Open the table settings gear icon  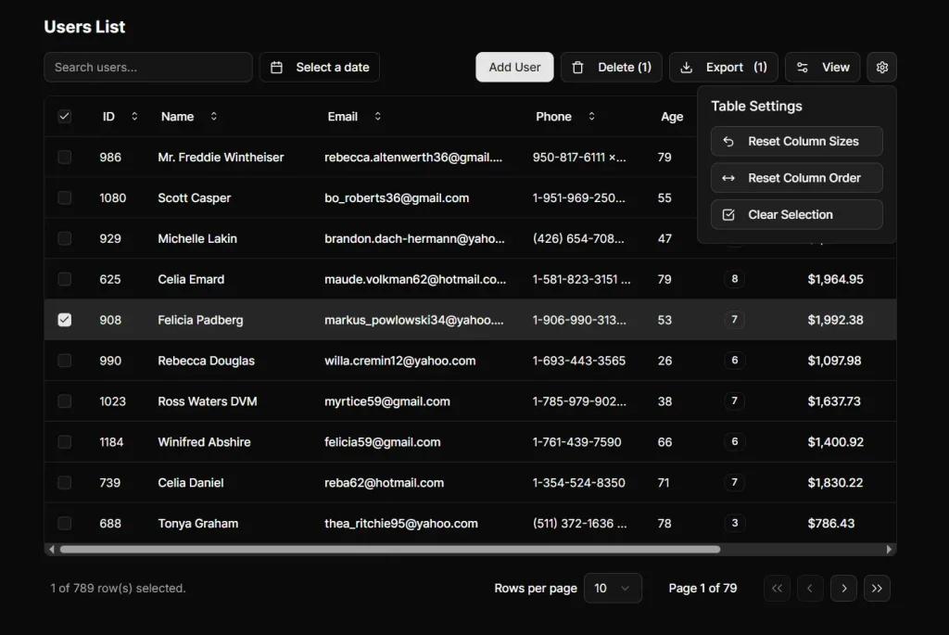click(881, 67)
